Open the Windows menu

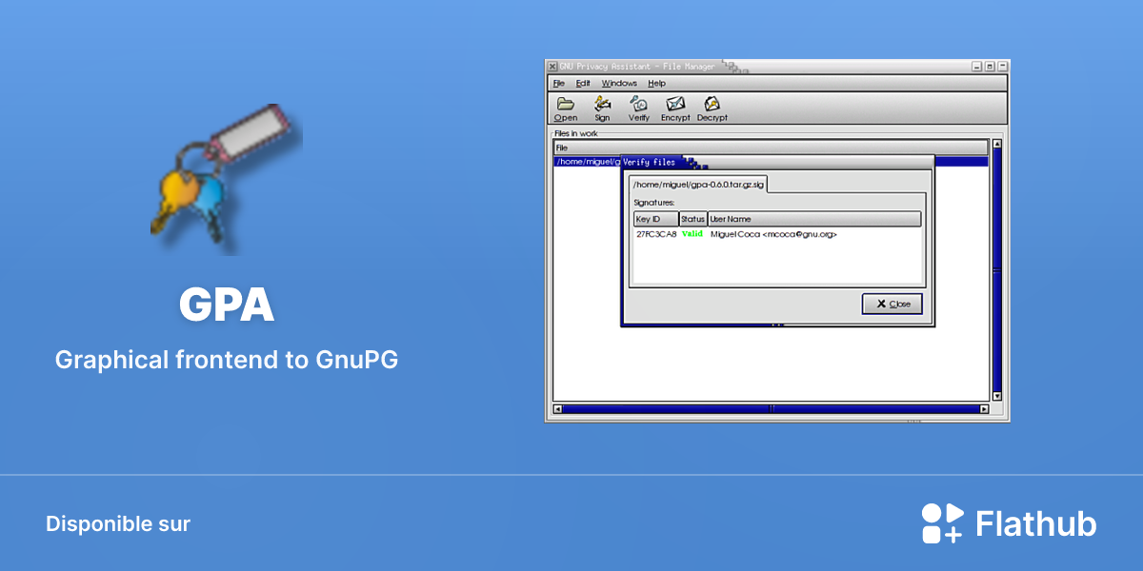(619, 84)
